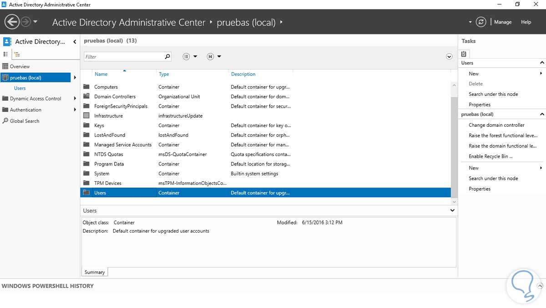The image size is (546, 308).
Task: Click the Refresh icon in header
Action: tap(481, 22)
